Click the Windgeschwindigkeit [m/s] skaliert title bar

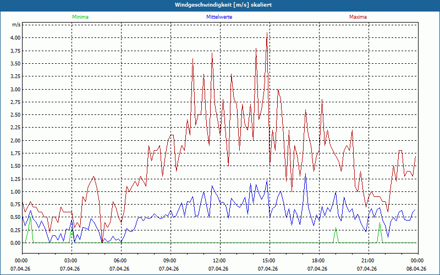220,5
